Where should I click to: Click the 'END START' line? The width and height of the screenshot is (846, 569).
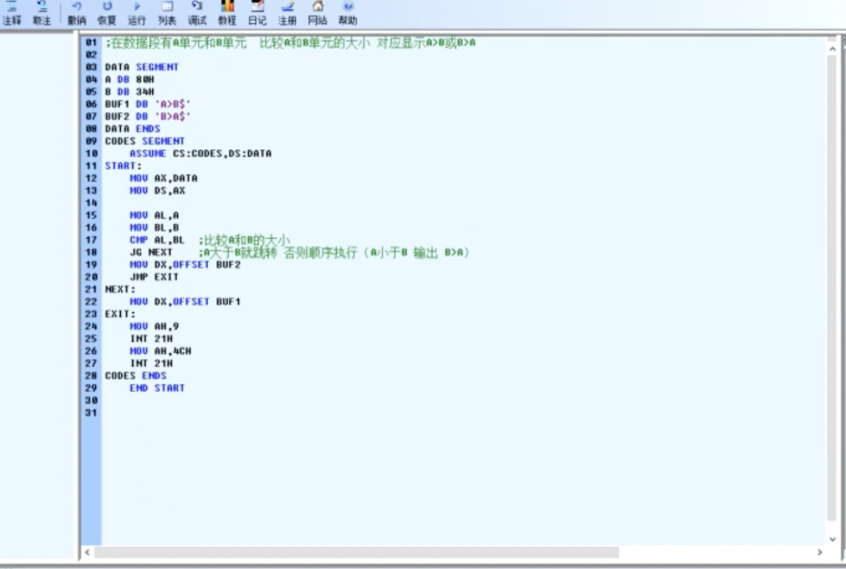coord(157,388)
